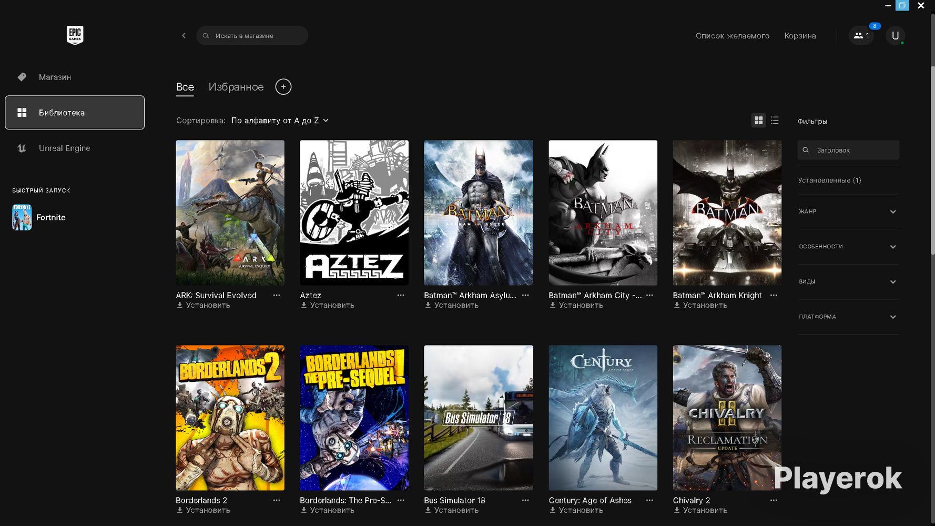935x526 pixels.
Task: Install Century: Age of Ashes via 'Установить'
Action: point(576,510)
